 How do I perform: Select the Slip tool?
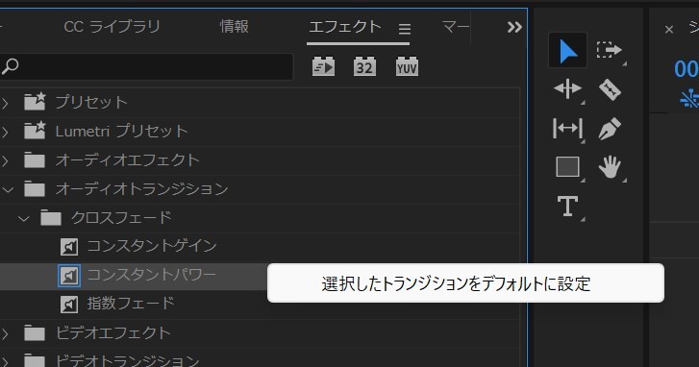coord(567,129)
